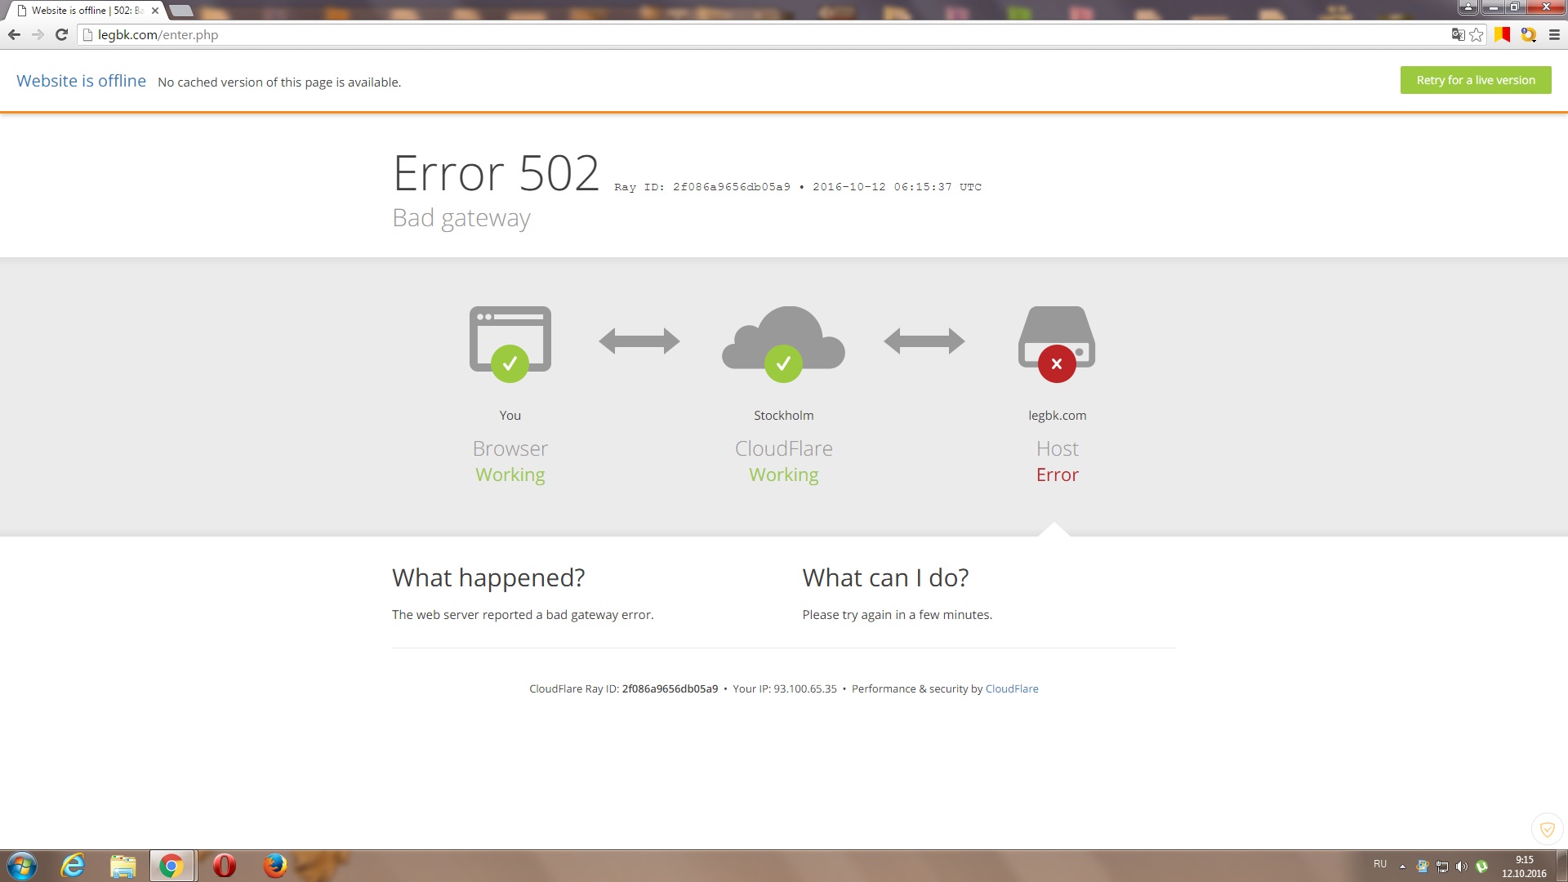Click the 'Stockholm' location label
The image size is (1568, 882).
tap(783, 415)
